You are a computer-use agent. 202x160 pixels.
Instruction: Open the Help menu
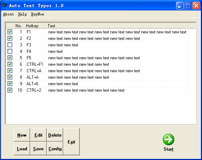22,14
